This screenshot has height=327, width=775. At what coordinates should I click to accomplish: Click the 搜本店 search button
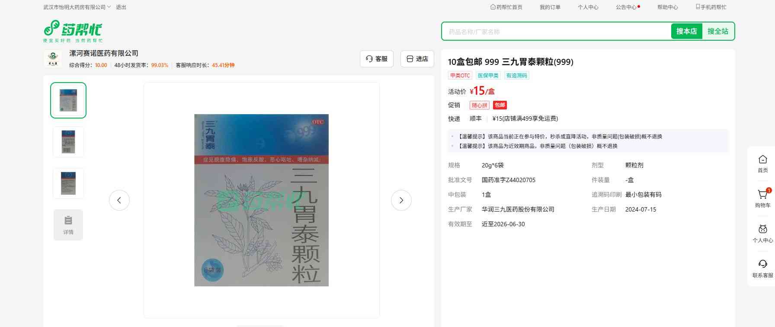pos(686,32)
